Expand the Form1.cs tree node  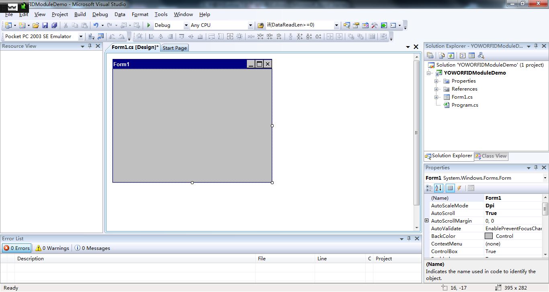click(436, 97)
